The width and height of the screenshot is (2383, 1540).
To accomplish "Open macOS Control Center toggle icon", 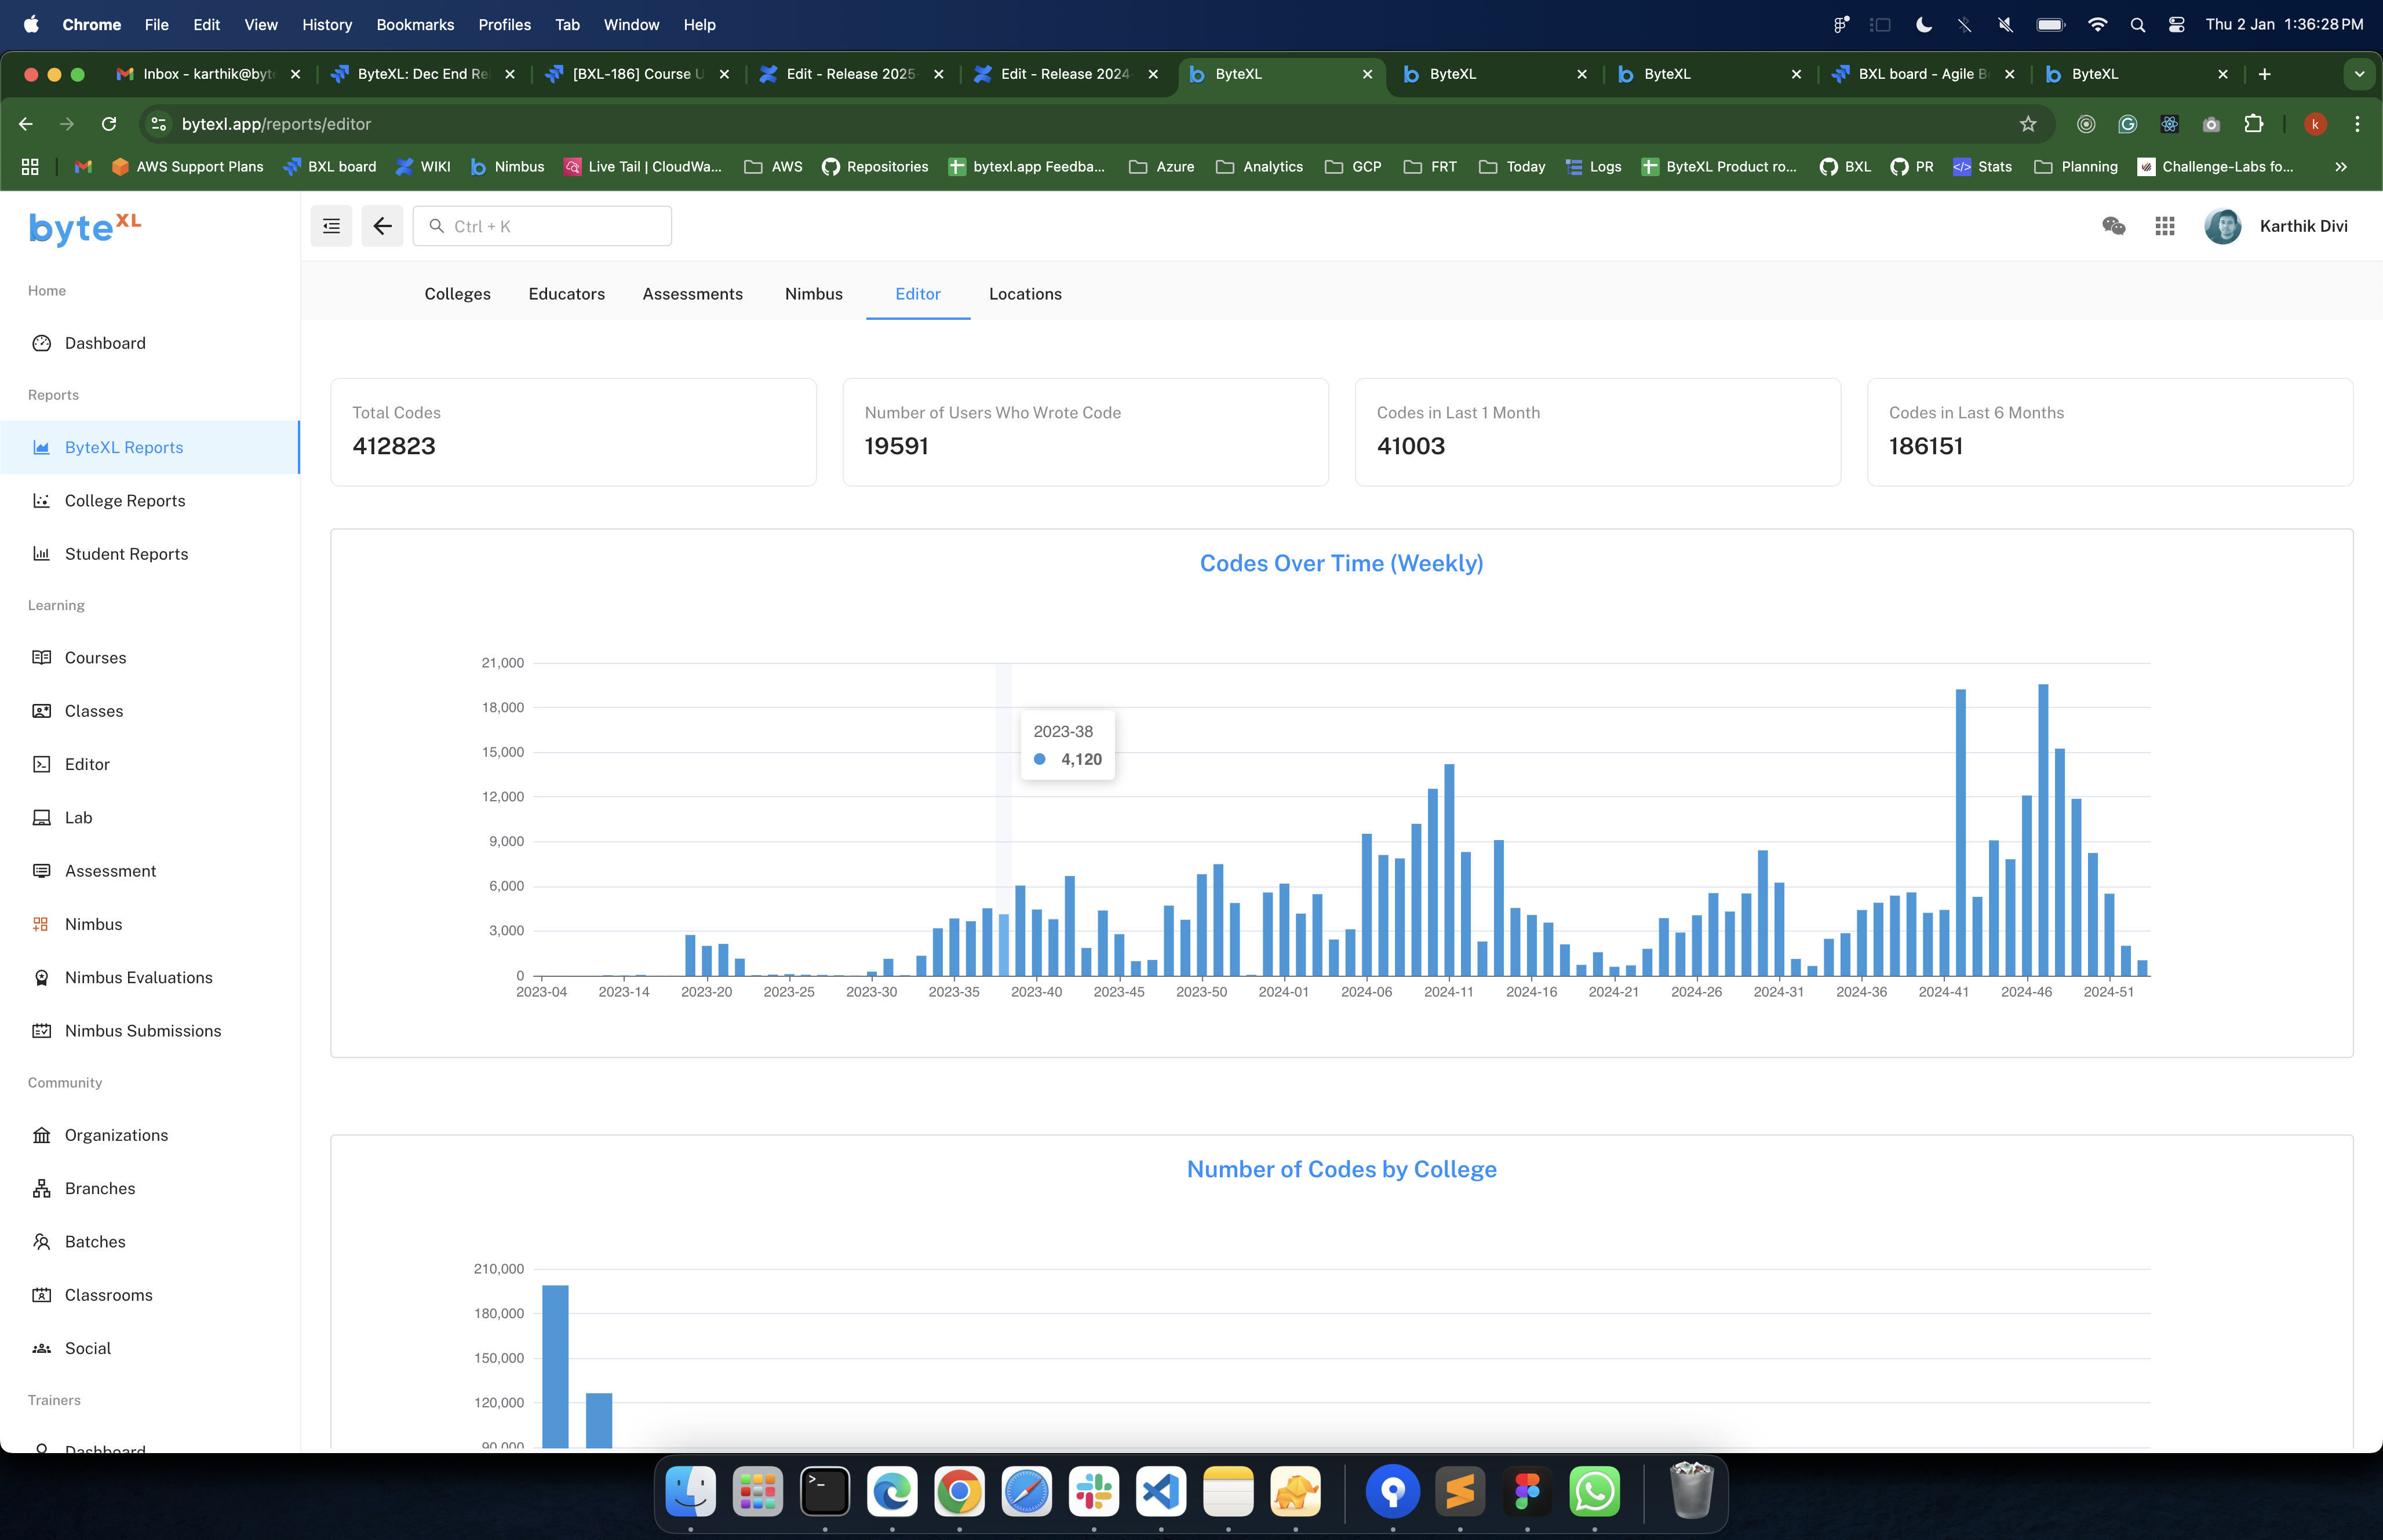I will coord(2176,24).
